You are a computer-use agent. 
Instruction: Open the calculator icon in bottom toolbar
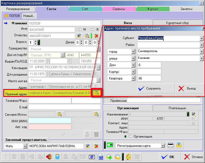pos(57,157)
